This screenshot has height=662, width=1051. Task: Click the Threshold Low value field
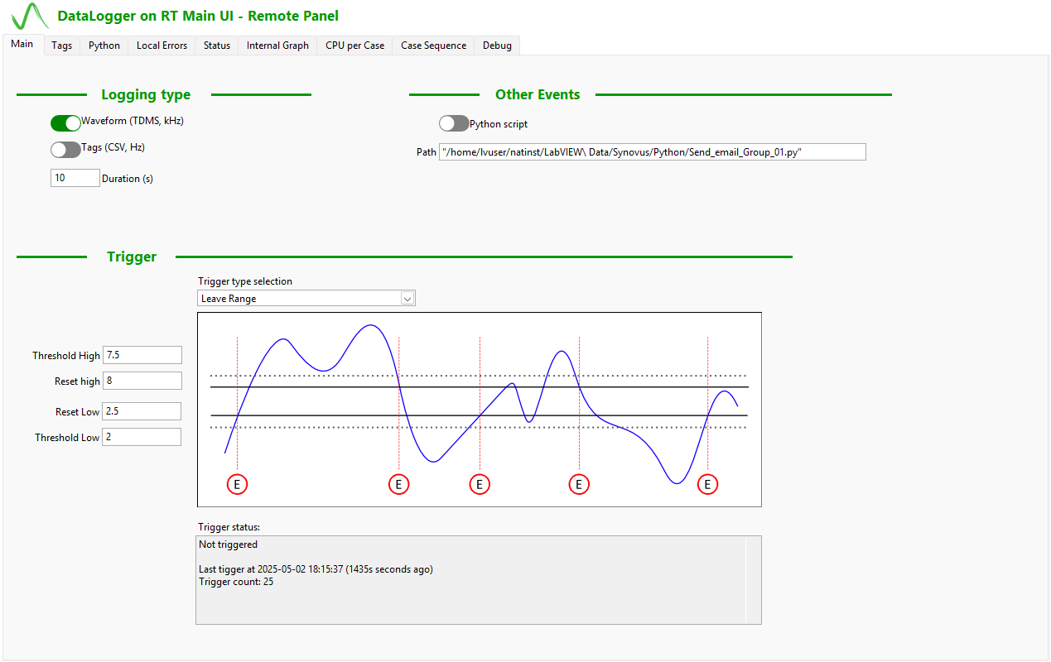(142, 437)
